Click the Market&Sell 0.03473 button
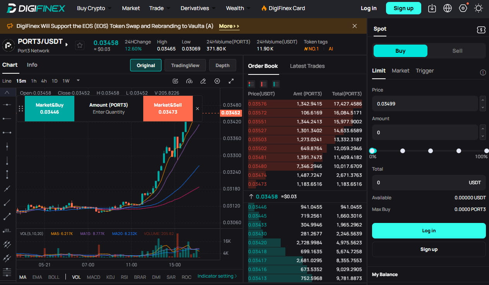 click(x=168, y=109)
